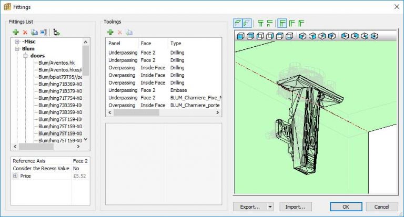The height and width of the screenshot is (217, 404).
Task: Select the Embase tooling row
Action: pos(164,90)
